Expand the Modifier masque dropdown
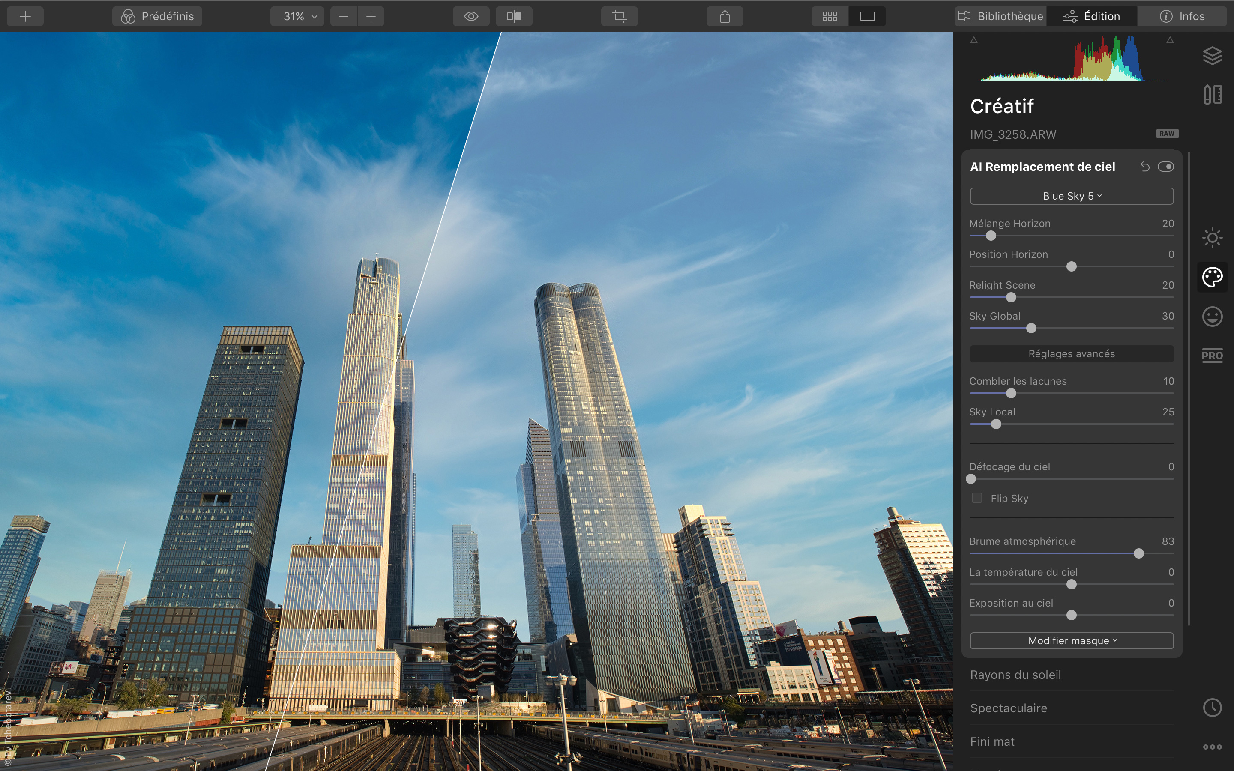 tap(1071, 640)
